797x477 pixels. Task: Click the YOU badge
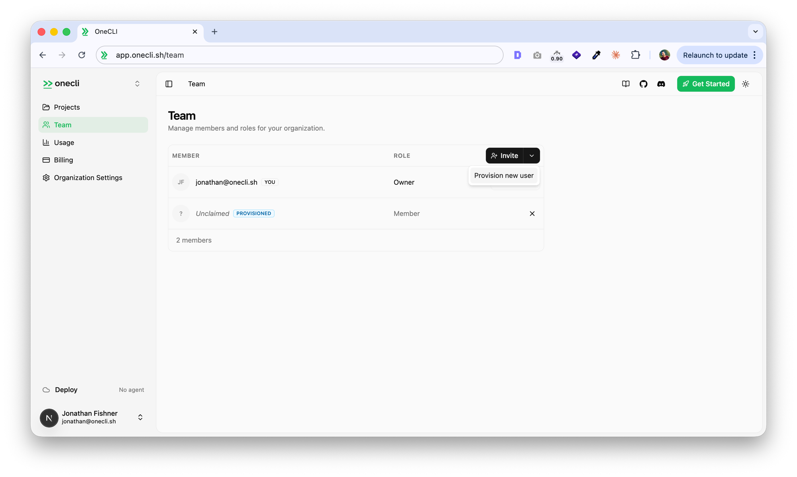tap(270, 182)
